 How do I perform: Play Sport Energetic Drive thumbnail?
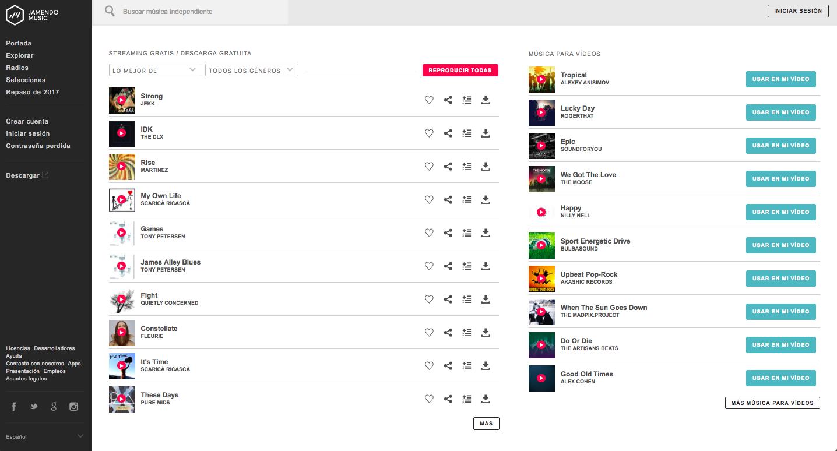pyautogui.click(x=541, y=245)
